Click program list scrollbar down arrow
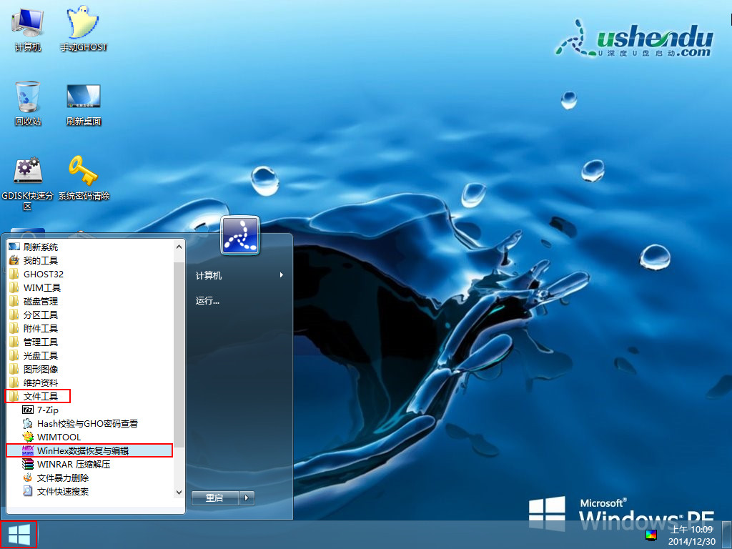Image resolution: width=732 pixels, height=549 pixels. pyautogui.click(x=179, y=492)
